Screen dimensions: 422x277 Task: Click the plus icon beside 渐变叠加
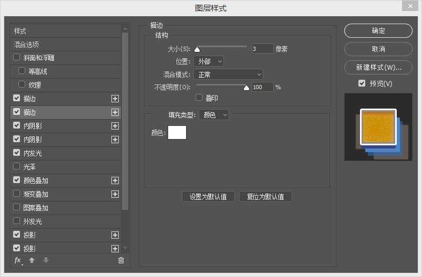pos(115,194)
